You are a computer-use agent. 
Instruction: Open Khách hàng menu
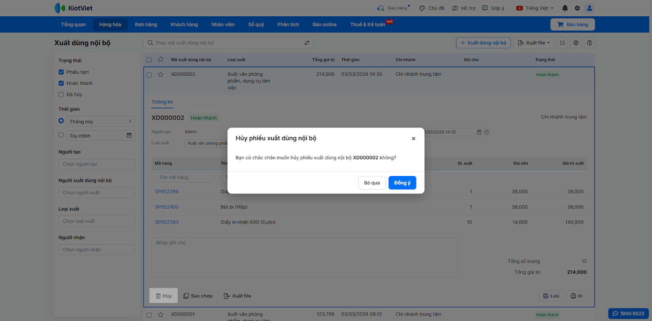[184, 24]
